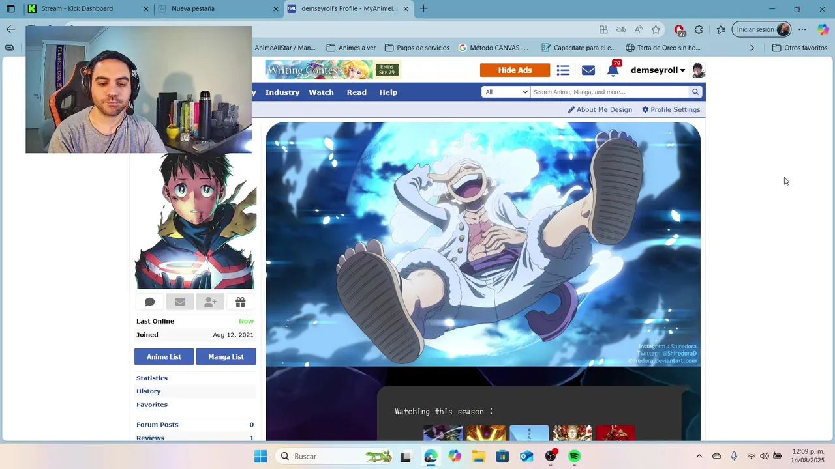Open OBS Studio from the taskbar

551,456
